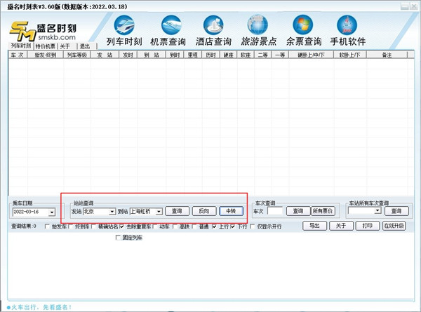Sort by the 硬卧上/中/下 column header

(x=311, y=55)
